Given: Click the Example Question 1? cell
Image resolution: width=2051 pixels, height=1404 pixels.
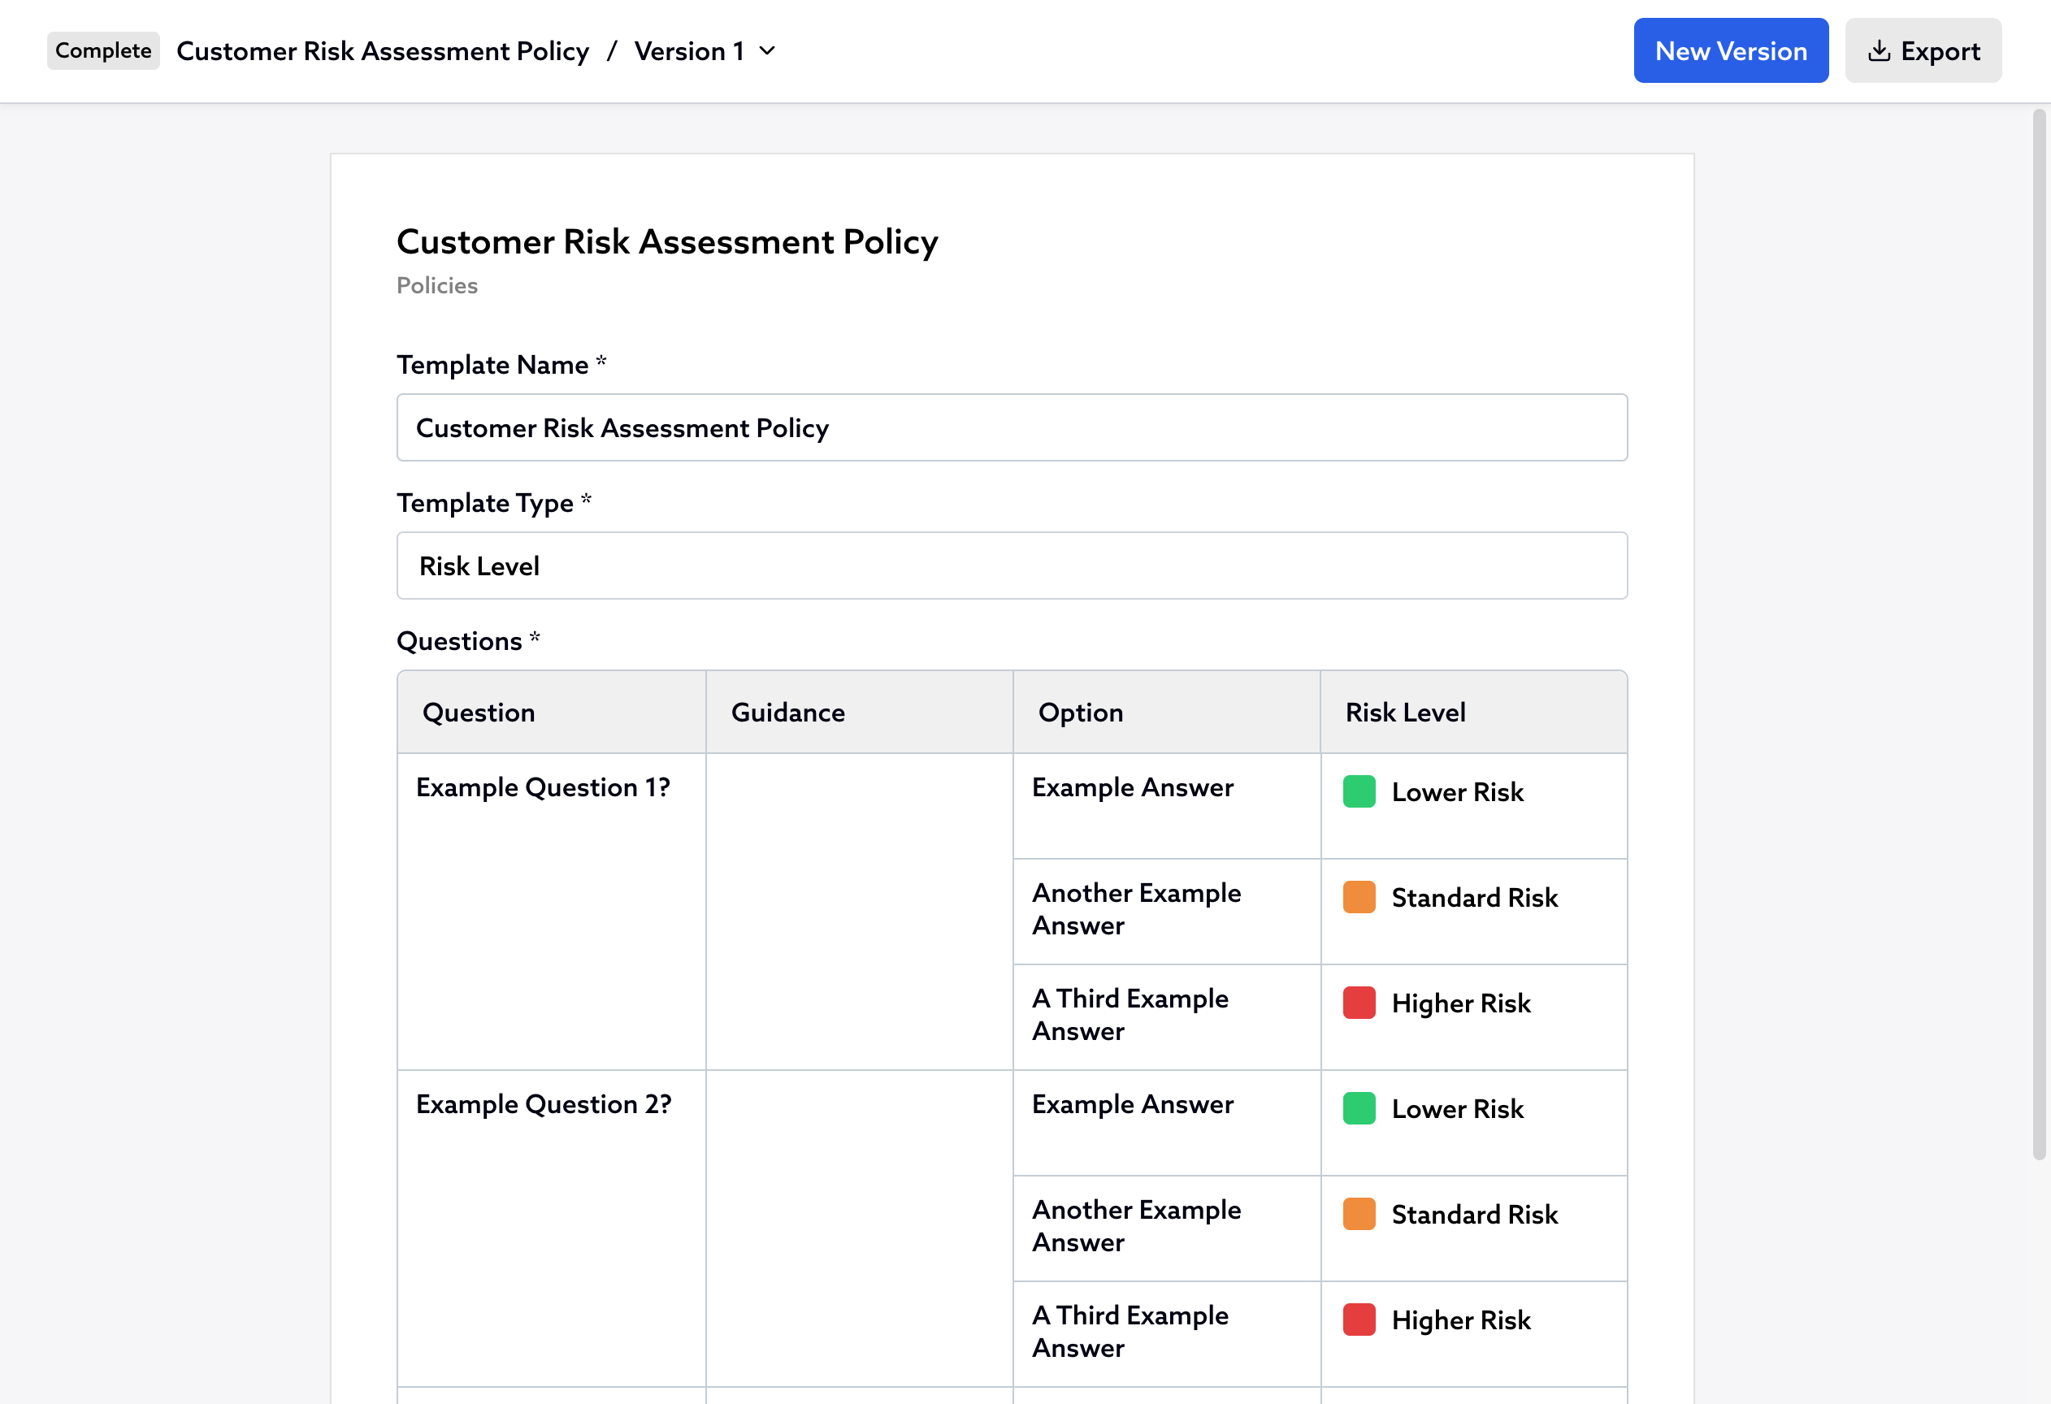Looking at the screenshot, I should point(543,787).
